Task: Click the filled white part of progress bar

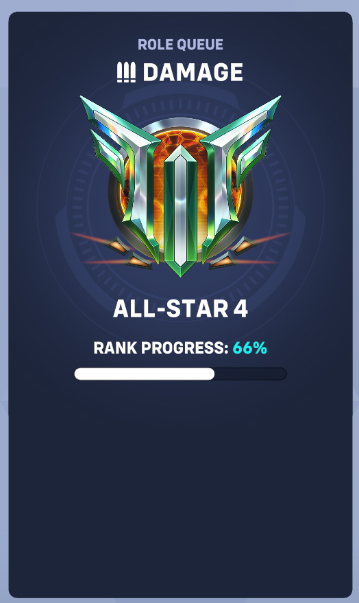Action: coord(145,374)
